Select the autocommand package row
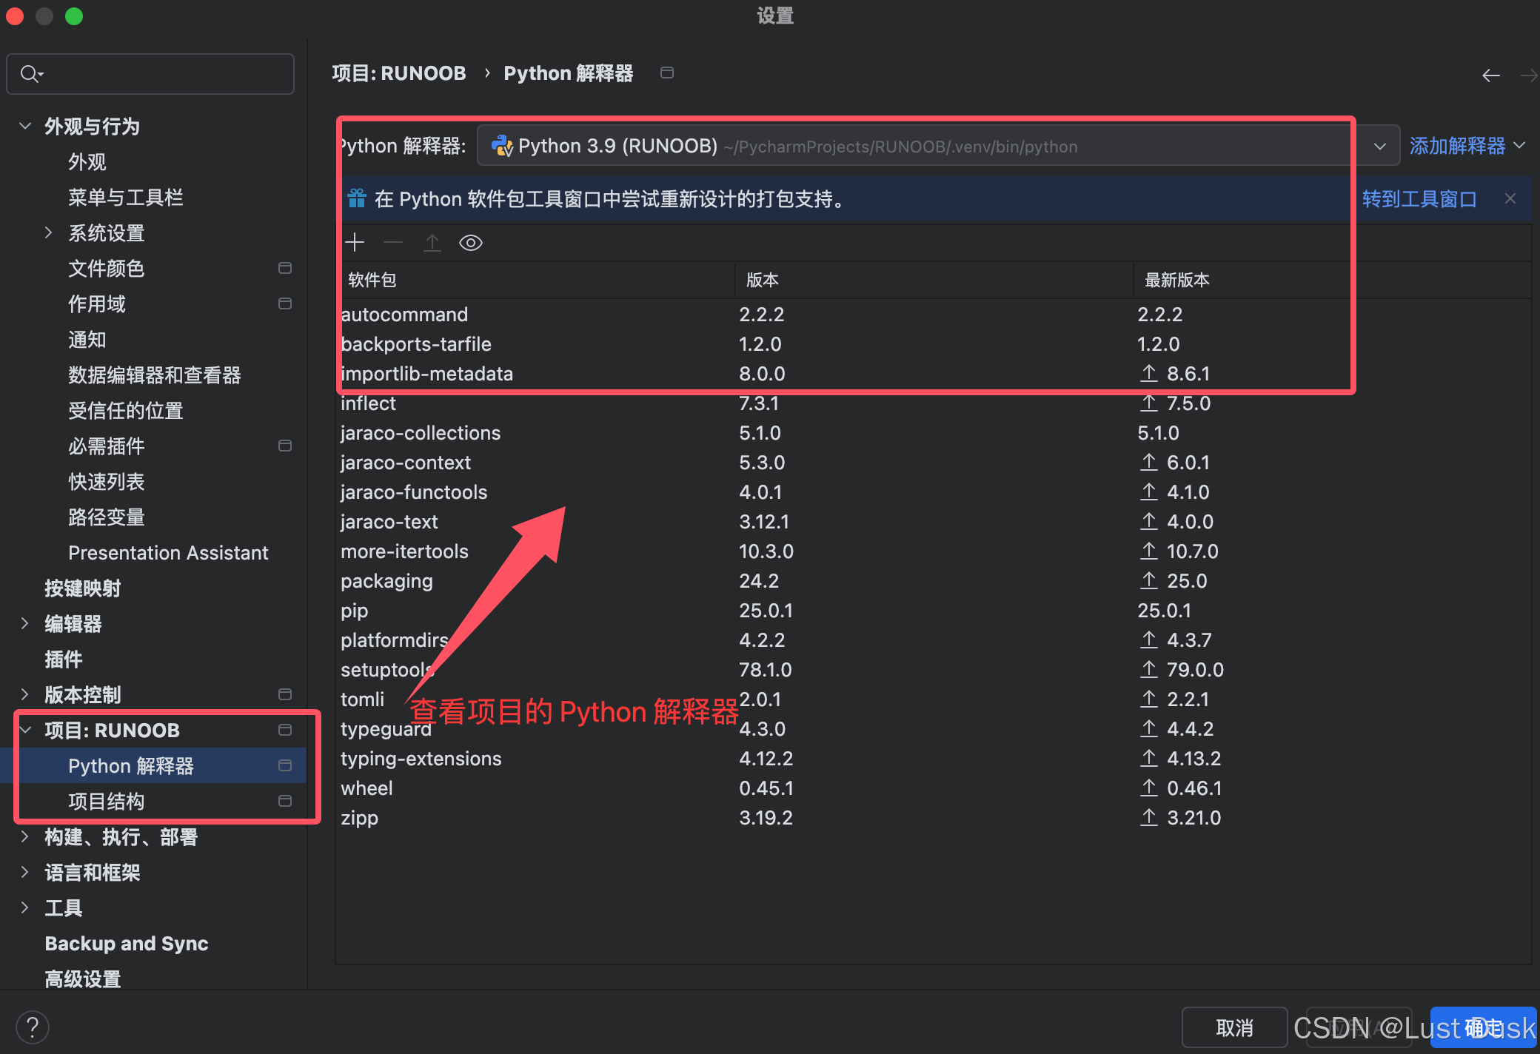 933,314
